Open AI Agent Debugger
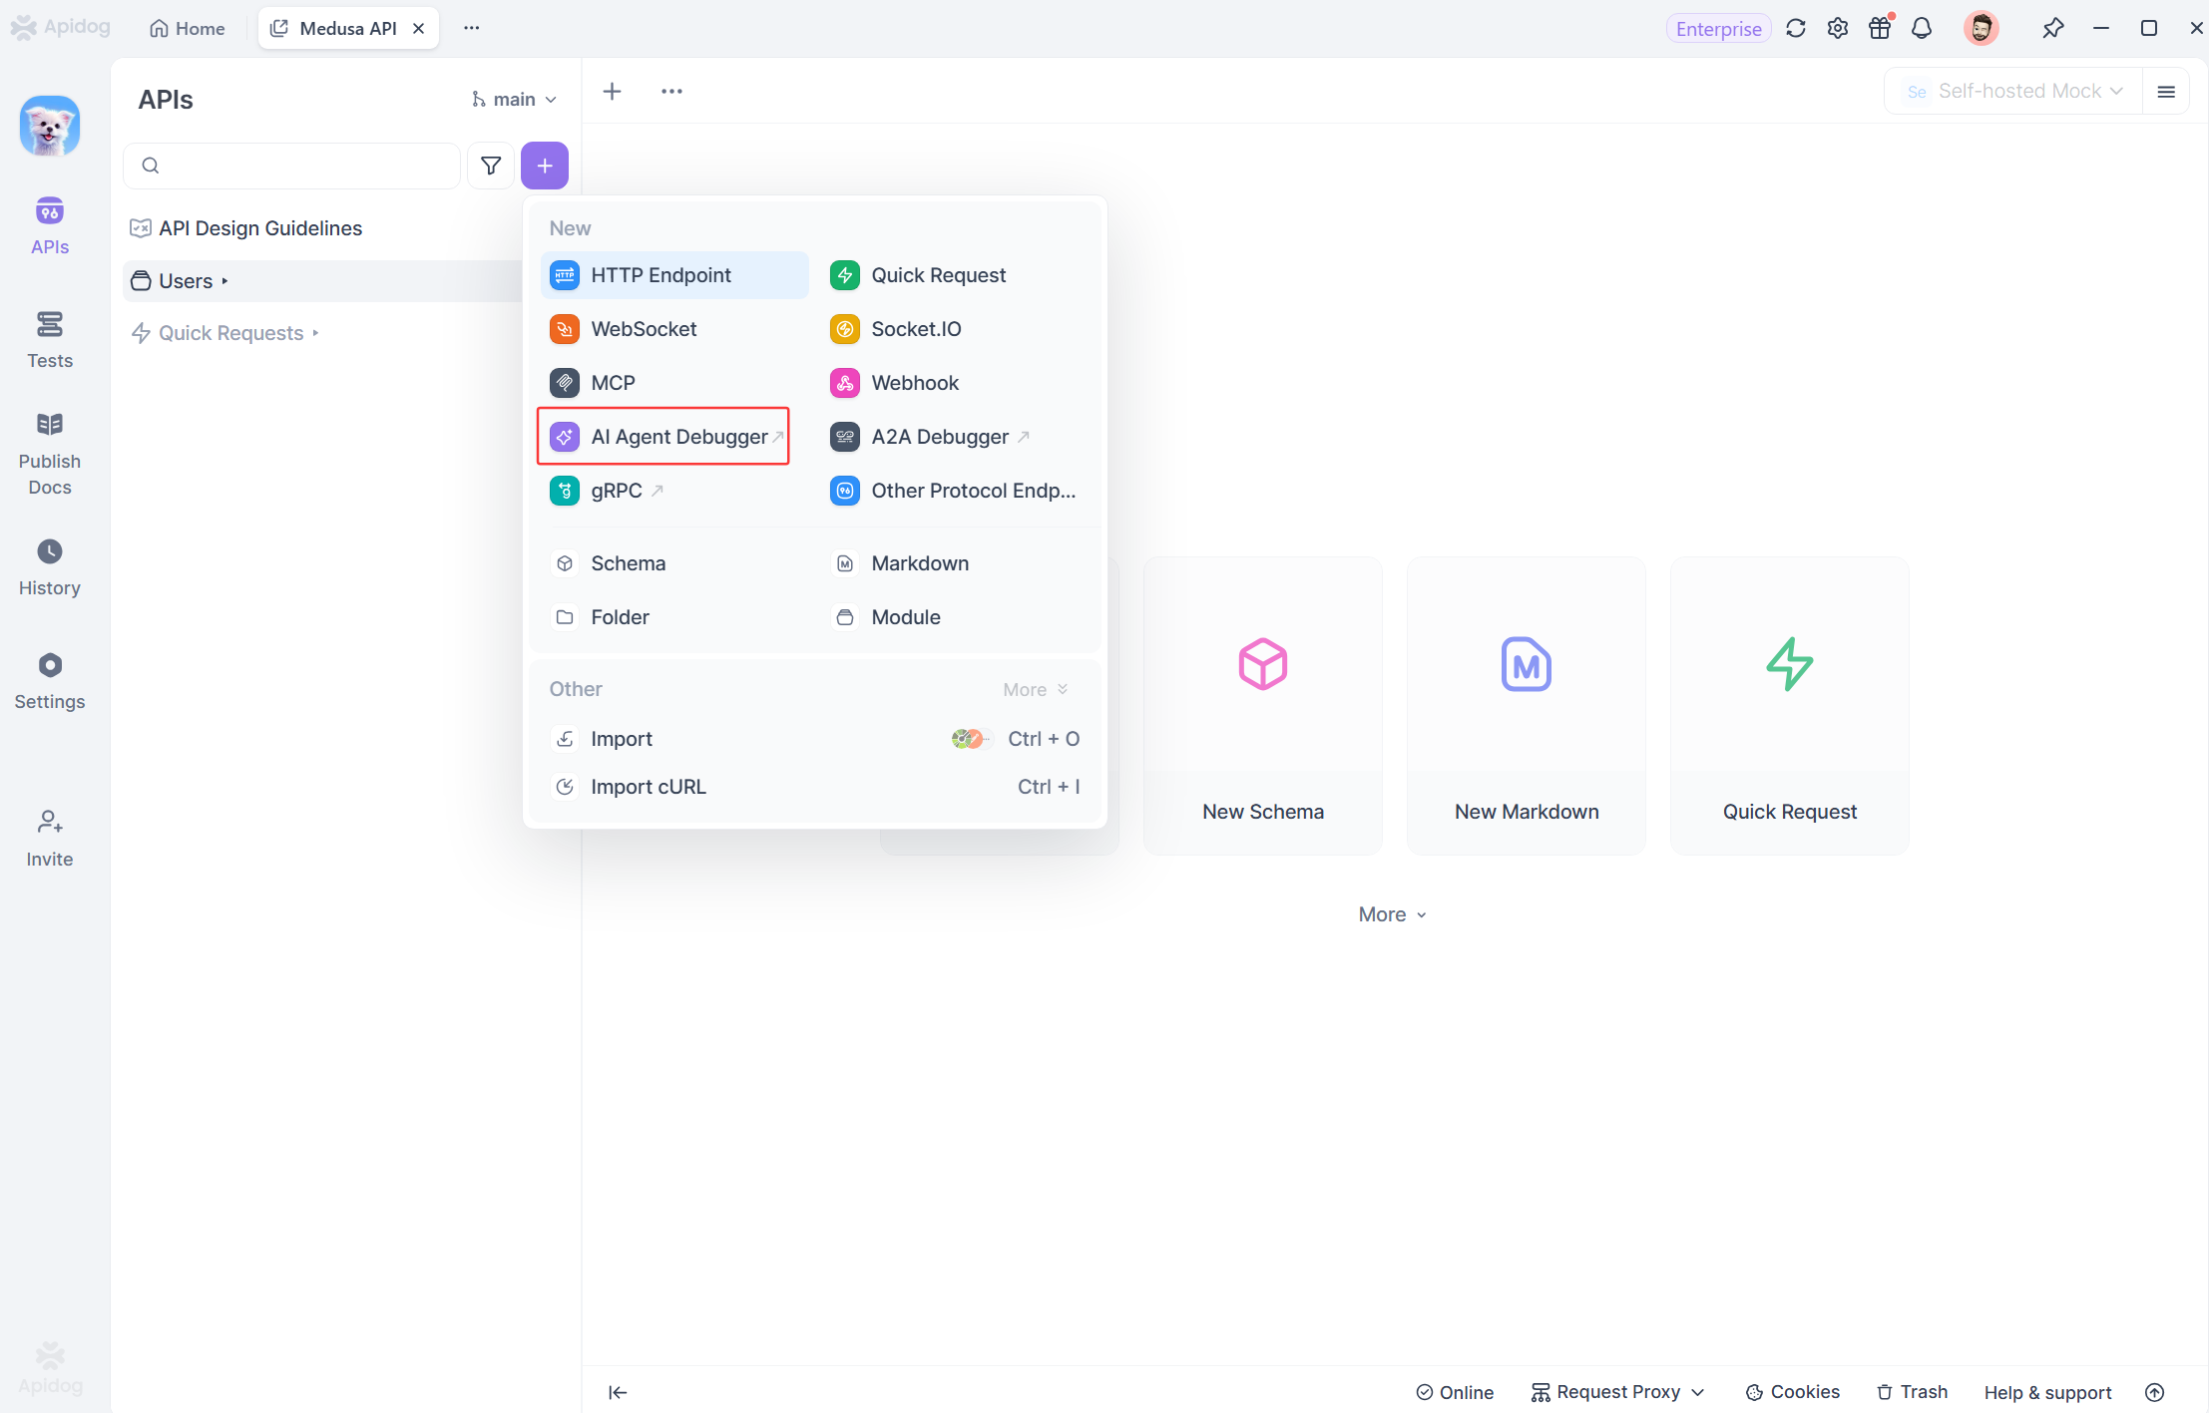The width and height of the screenshot is (2209, 1413). tap(663, 437)
